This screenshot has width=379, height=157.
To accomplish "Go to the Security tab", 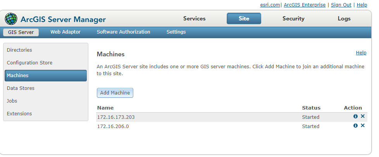I will tap(293, 19).
